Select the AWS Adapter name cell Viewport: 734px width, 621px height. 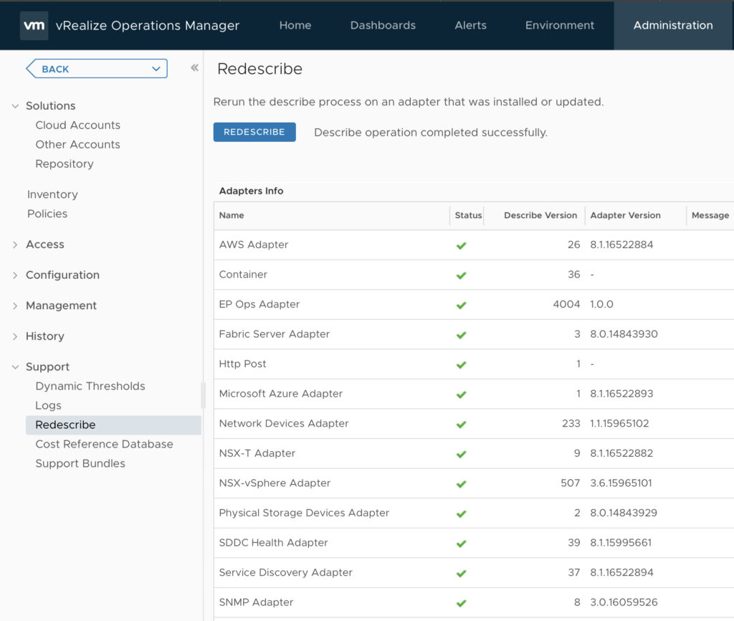point(254,245)
